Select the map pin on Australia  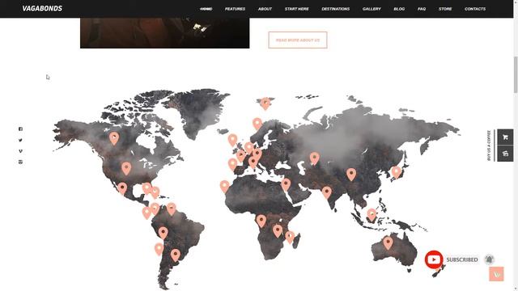388,243
